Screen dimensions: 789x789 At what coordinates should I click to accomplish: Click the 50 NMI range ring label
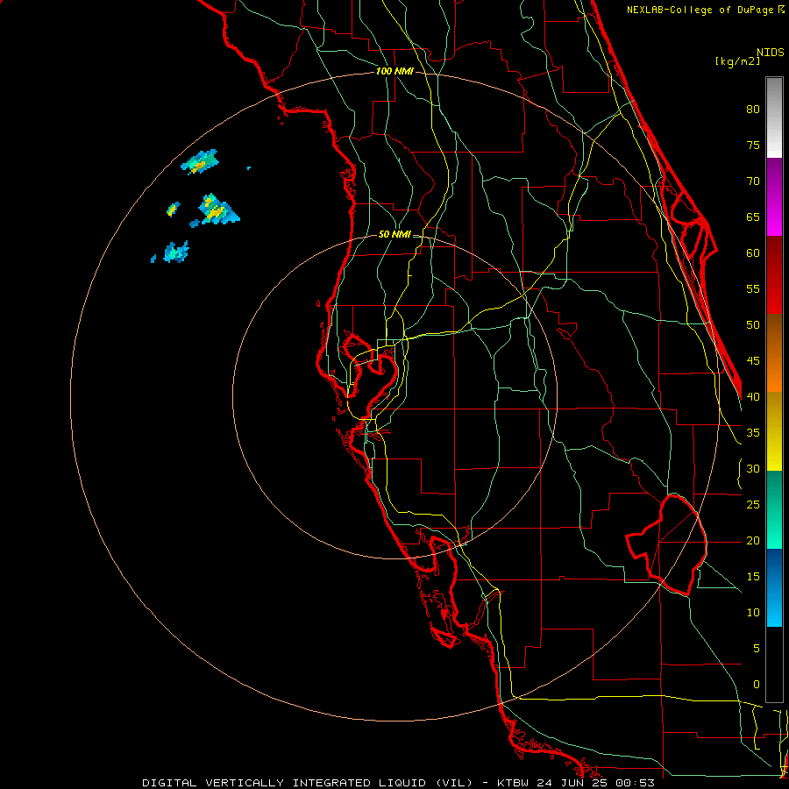click(x=394, y=234)
